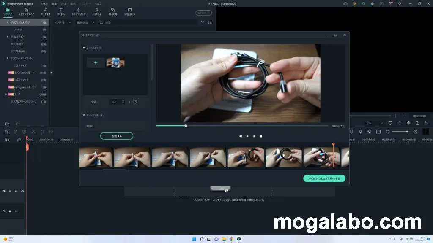Toggle video track eye visibility icon

[x=22, y=191]
